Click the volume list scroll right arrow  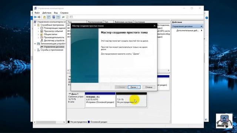[168, 71]
